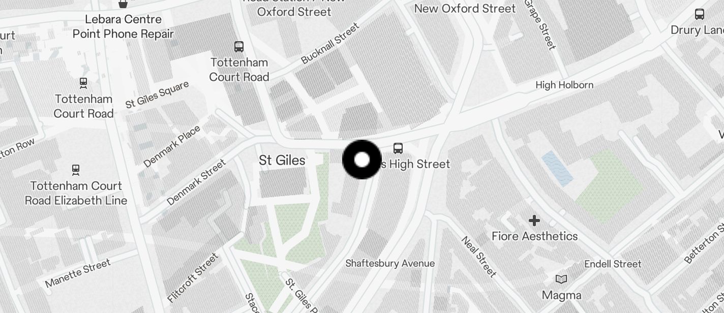Click the Fiore Aesthetics place label

coord(535,236)
